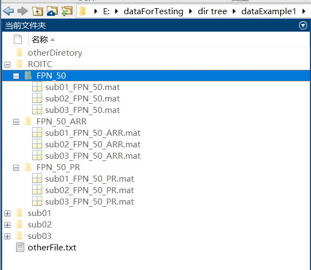The image size is (311, 270).
Task: Open dropdown arrow after dataExample1 in path
Action: click(x=304, y=11)
